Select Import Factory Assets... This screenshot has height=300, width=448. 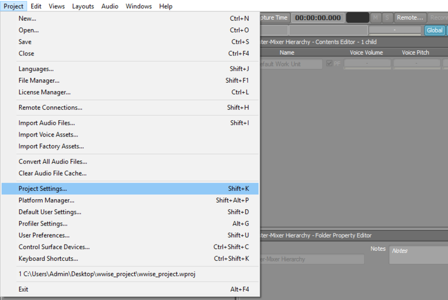coord(130,146)
